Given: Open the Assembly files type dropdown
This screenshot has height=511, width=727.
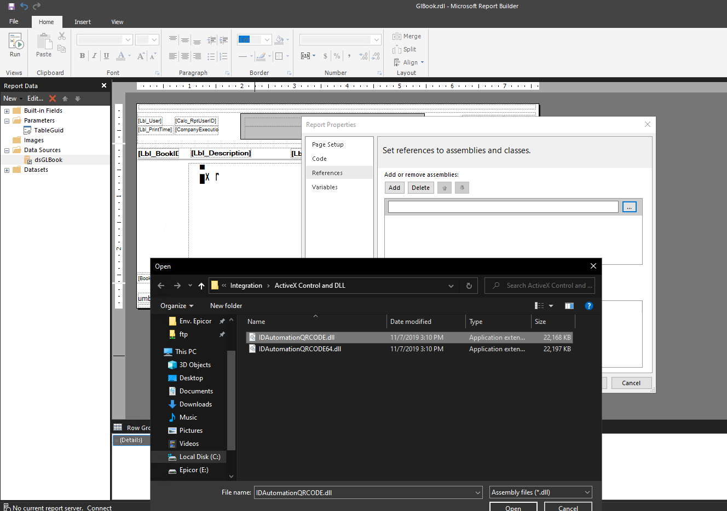Looking at the screenshot, I should [x=540, y=492].
